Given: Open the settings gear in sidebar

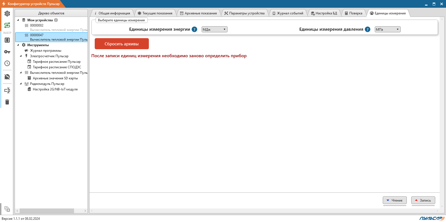Looking at the screenshot, I should [x=7, y=14].
